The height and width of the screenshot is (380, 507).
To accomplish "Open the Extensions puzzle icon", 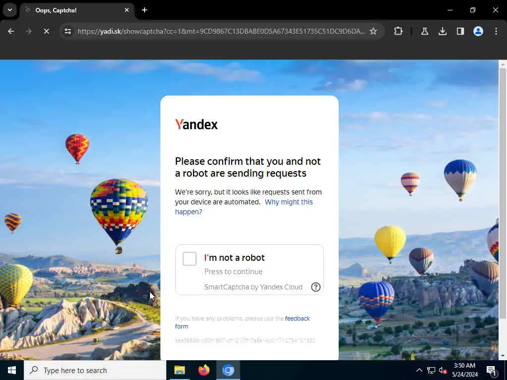I will [x=399, y=31].
